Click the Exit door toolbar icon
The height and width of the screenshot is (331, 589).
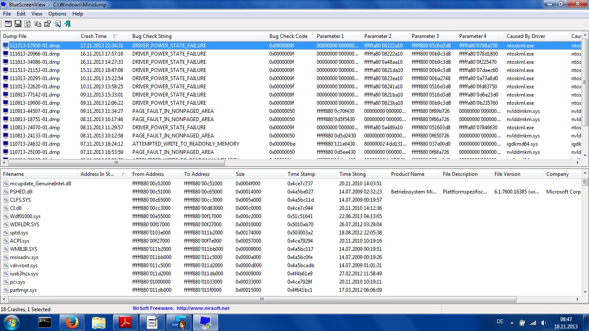(x=68, y=24)
